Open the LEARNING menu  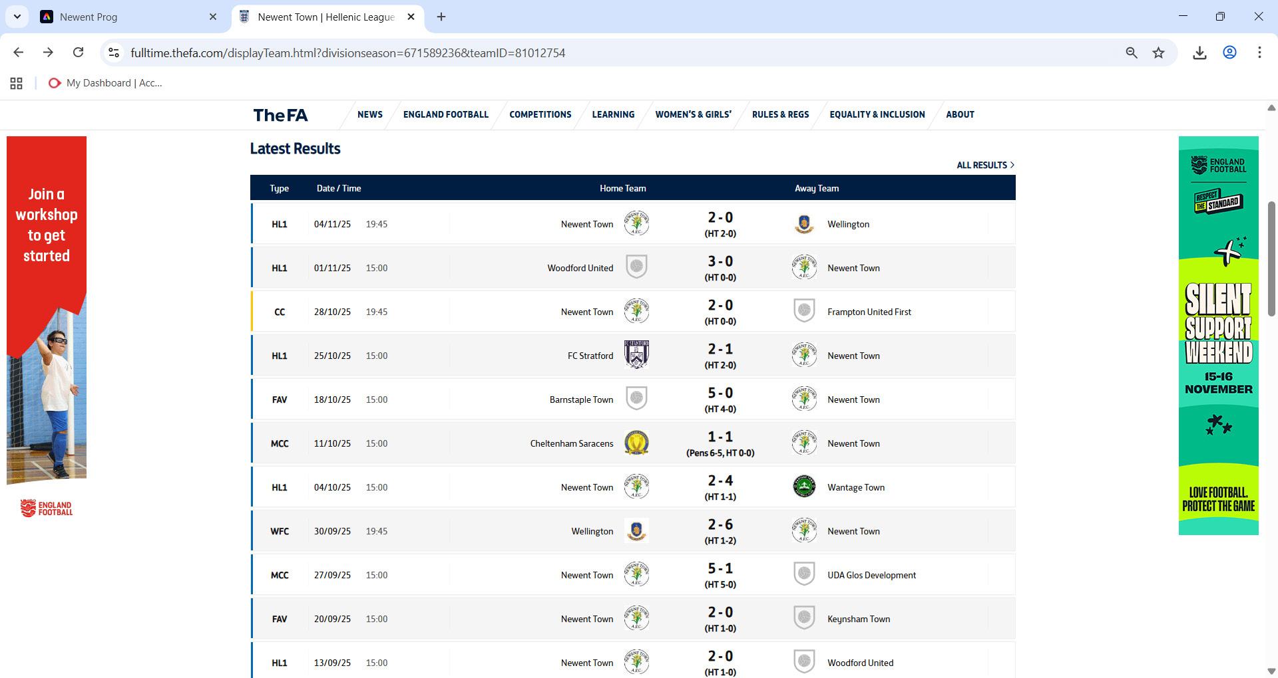[x=613, y=114]
